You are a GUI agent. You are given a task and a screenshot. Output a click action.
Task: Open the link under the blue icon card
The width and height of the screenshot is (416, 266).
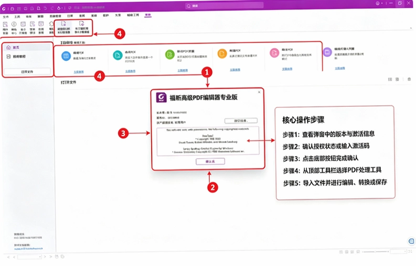(79, 72)
